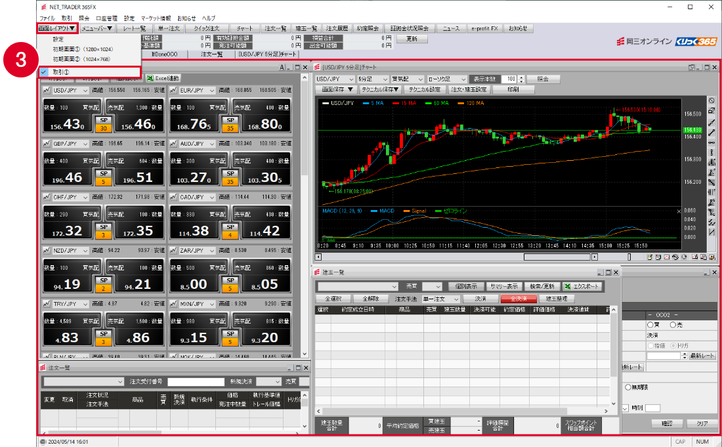
Task: Choose 初期画面①（1280×1024） layout entry
Action: 83,49
